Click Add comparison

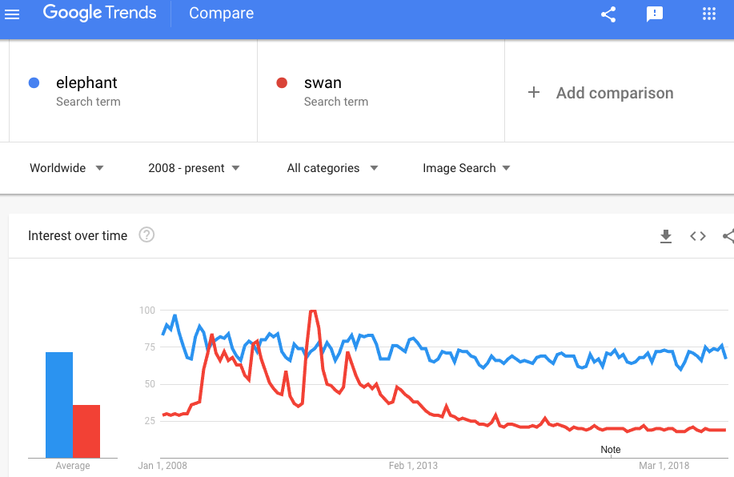615,93
